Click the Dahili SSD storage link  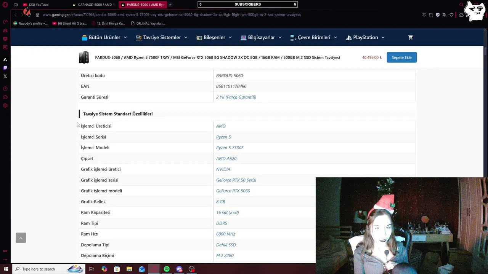(x=226, y=245)
